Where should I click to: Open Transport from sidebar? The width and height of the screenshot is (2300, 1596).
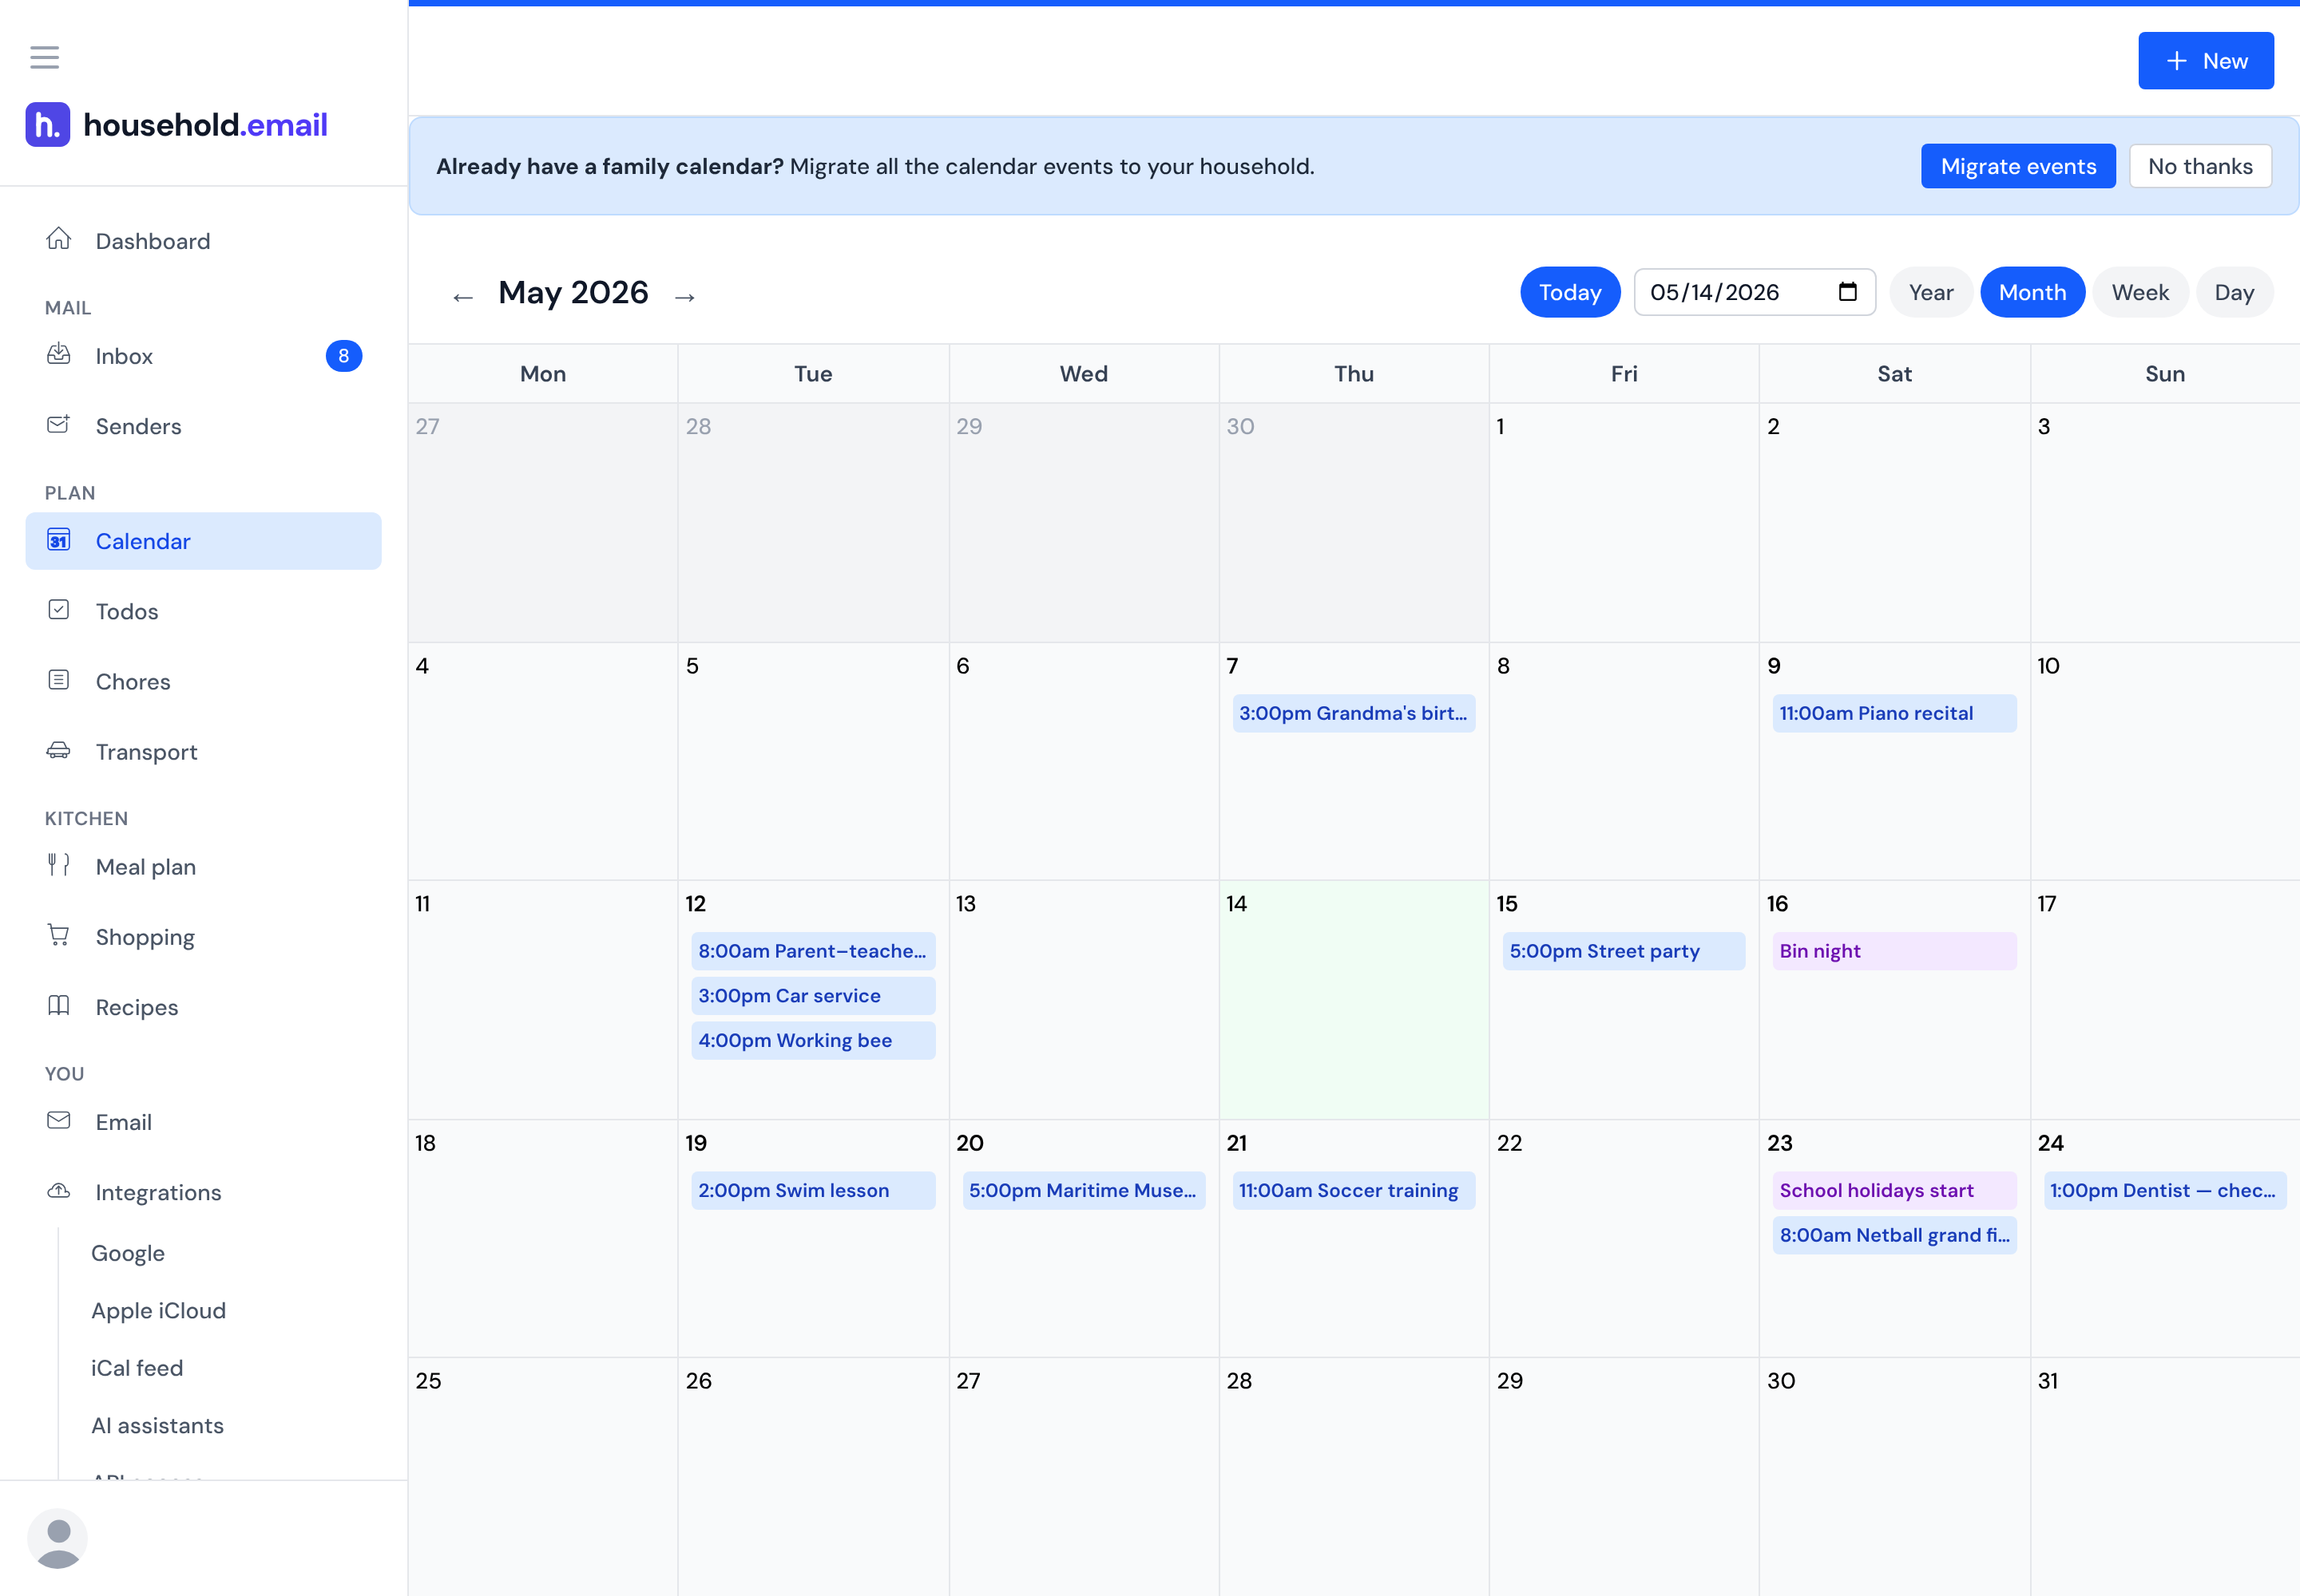click(x=203, y=752)
